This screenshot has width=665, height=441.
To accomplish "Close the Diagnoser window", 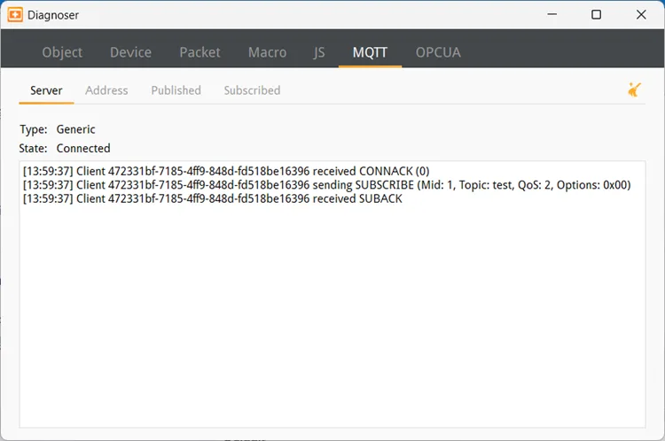I will (x=641, y=14).
